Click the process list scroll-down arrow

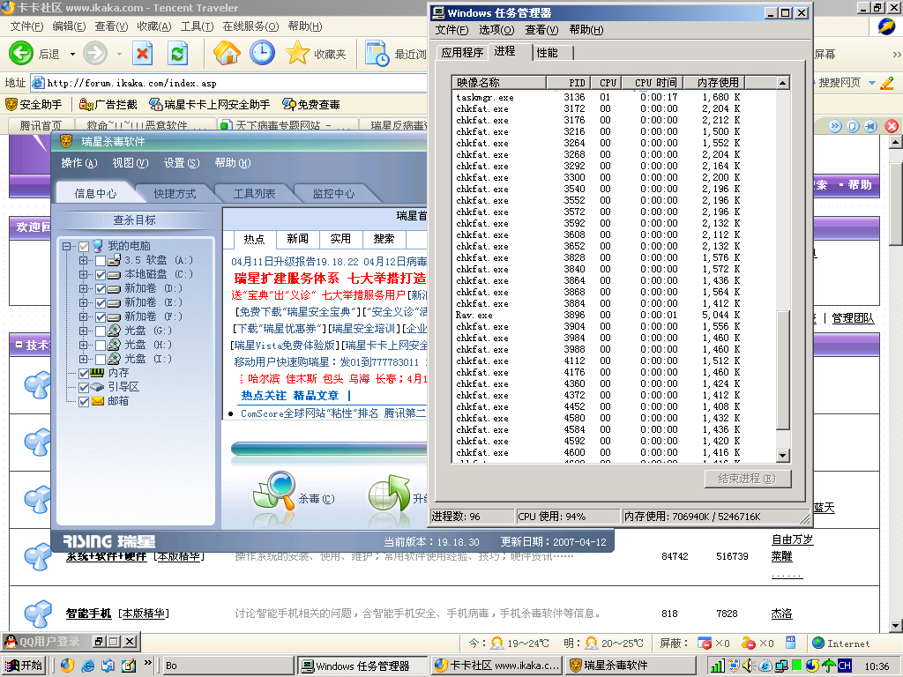click(782, 456)
